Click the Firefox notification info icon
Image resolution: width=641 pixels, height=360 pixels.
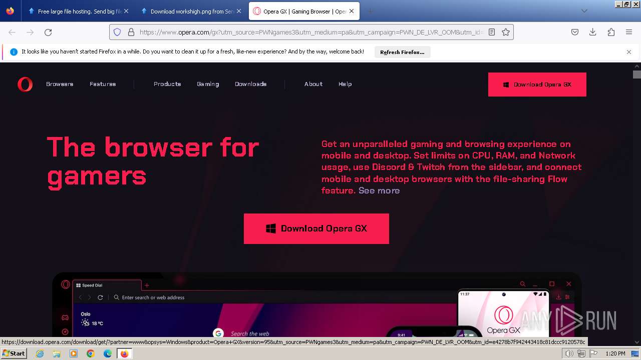coord(14,52)
